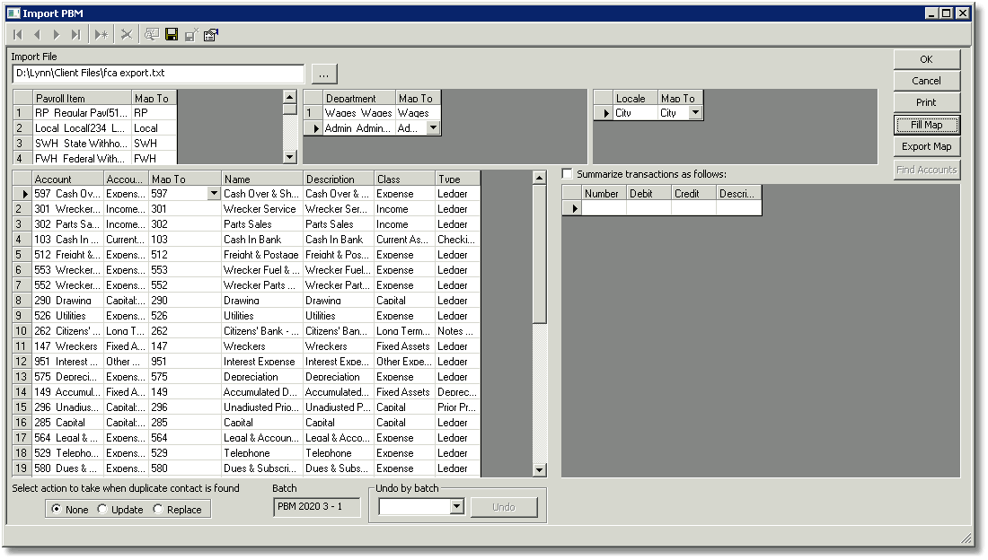Click the Import File path field

(158, 73)
